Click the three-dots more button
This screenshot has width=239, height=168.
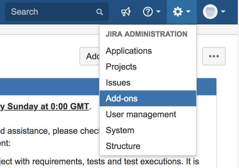214,56
